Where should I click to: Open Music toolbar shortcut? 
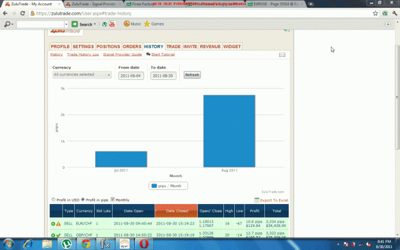tap(132, 24)
